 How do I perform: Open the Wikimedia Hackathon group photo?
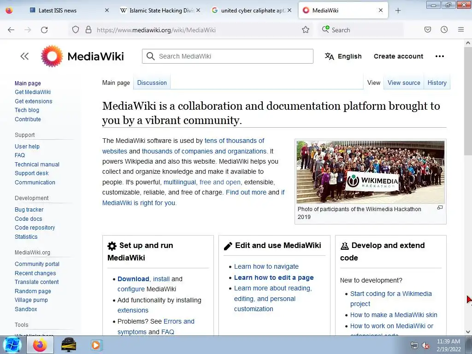tap(370, 172)
